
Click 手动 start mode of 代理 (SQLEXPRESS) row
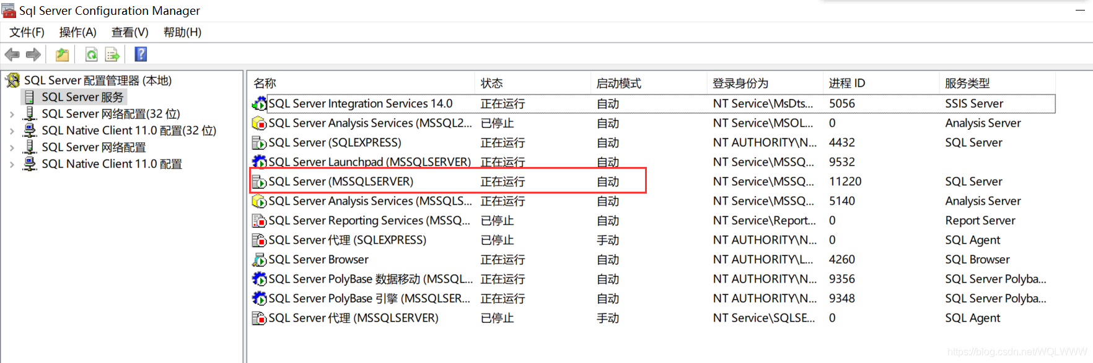point(608,240)
